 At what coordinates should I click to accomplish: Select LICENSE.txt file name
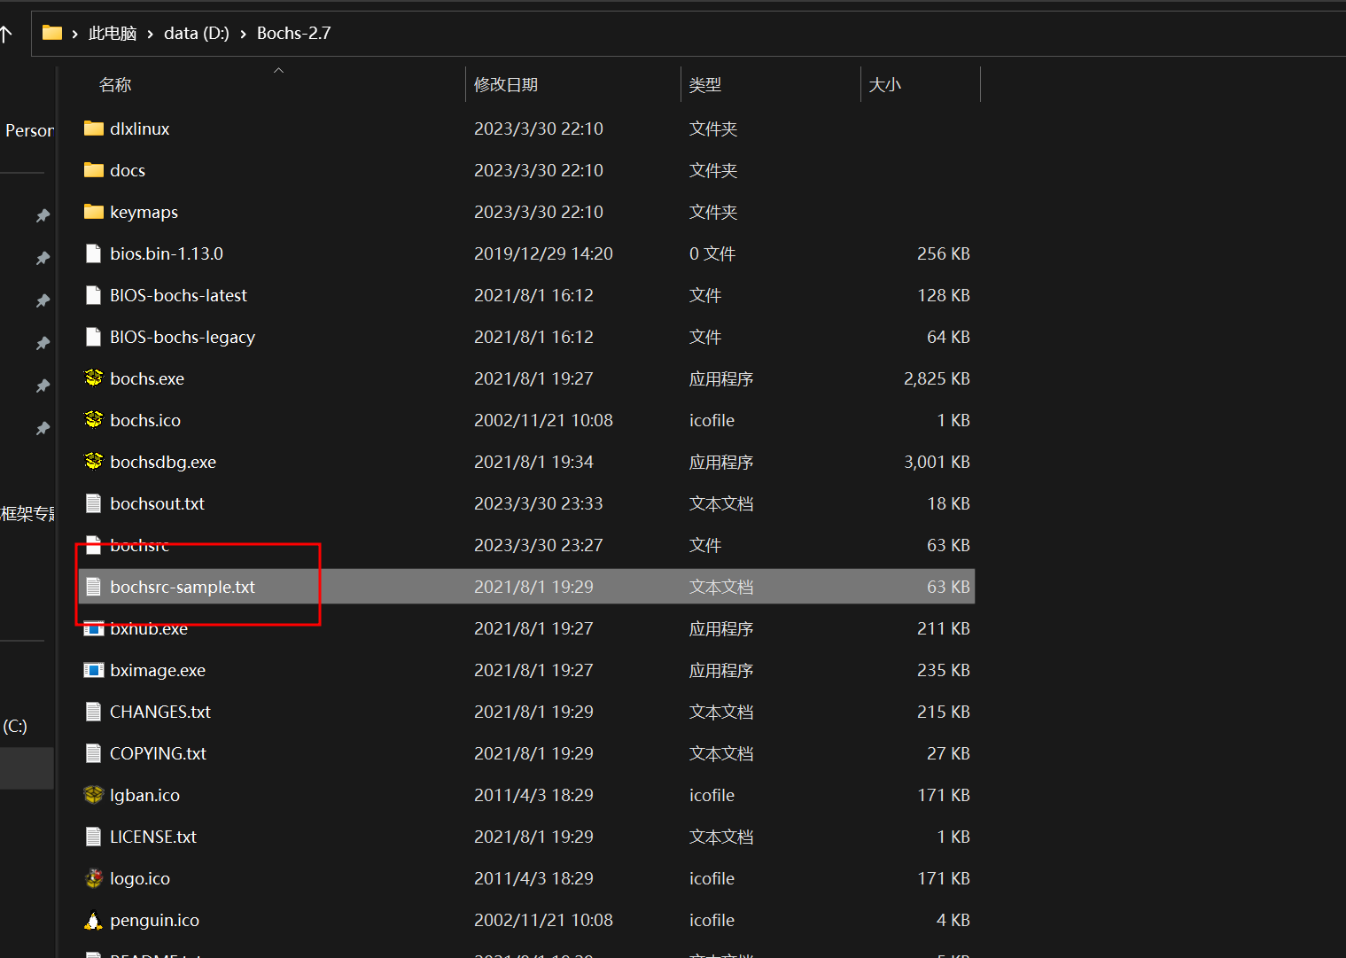[153, 837]
